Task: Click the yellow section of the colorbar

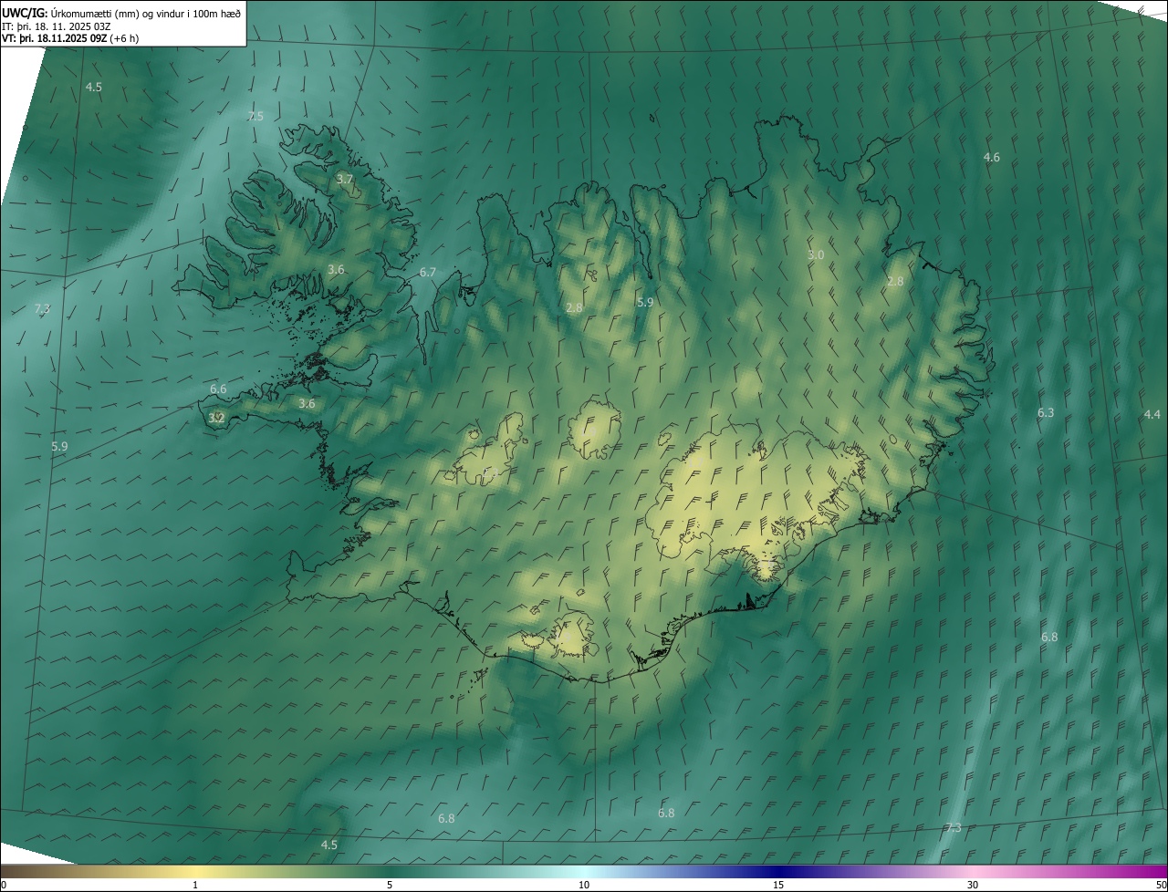Action: (196, 871)
